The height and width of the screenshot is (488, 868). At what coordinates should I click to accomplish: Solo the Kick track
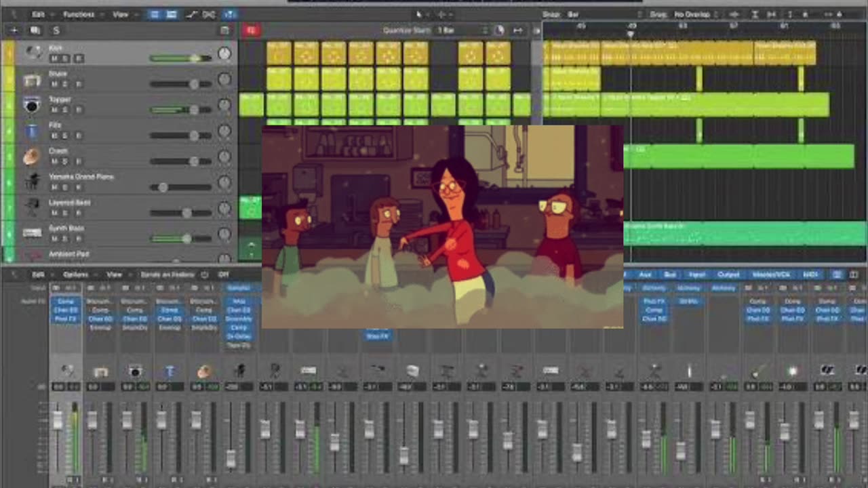click(66, 58)
